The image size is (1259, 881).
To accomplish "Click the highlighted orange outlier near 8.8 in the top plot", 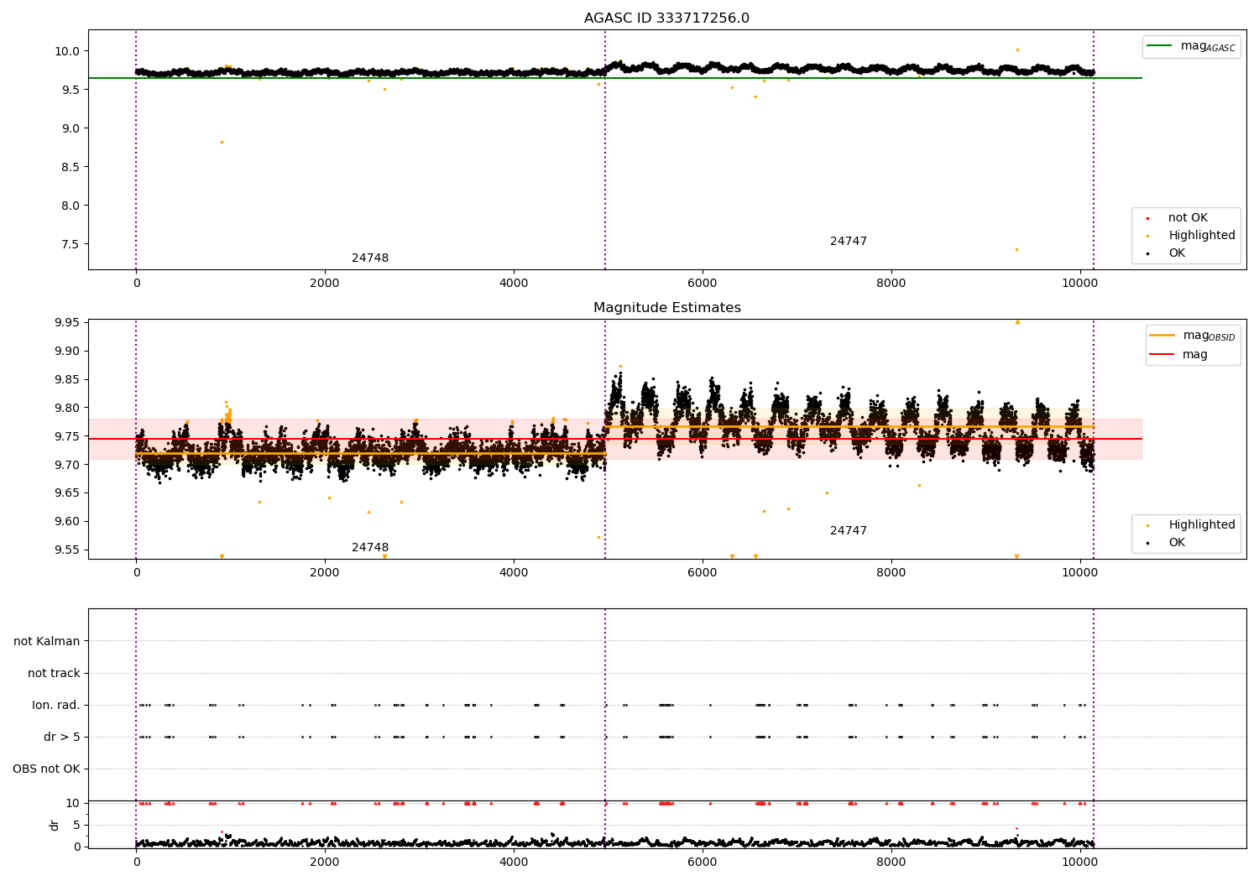I will [x=222, y=142].
